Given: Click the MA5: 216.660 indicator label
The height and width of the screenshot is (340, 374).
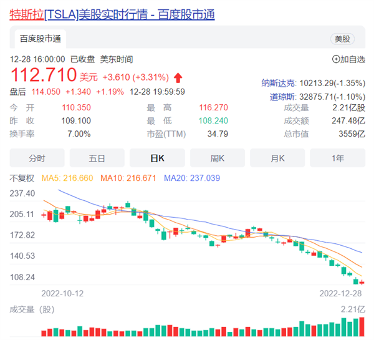Looking at the screenshot, I should (x=67, y=178).
